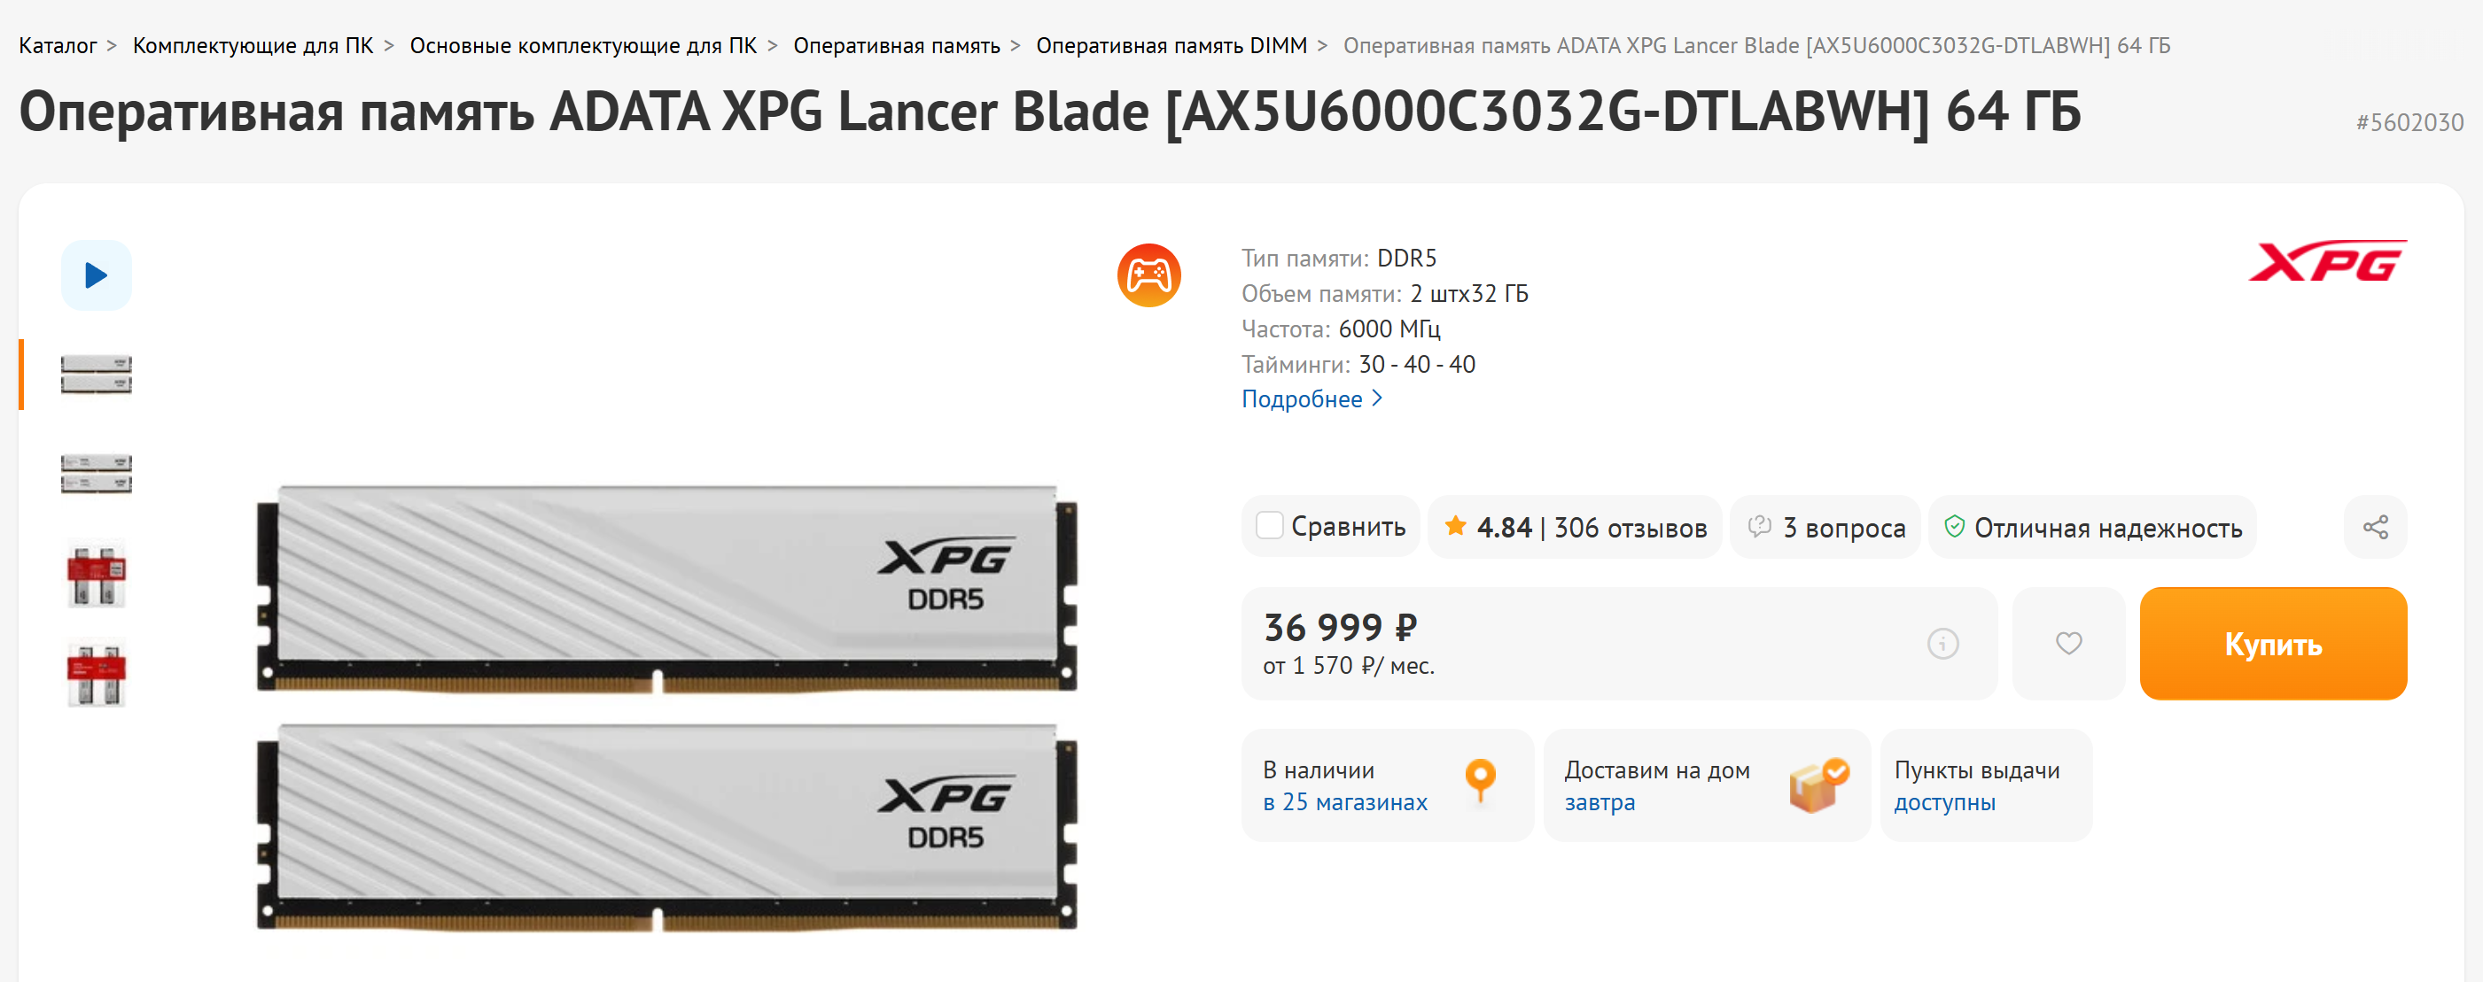Tick the Сравнить checkbox

pos(1270,526)
